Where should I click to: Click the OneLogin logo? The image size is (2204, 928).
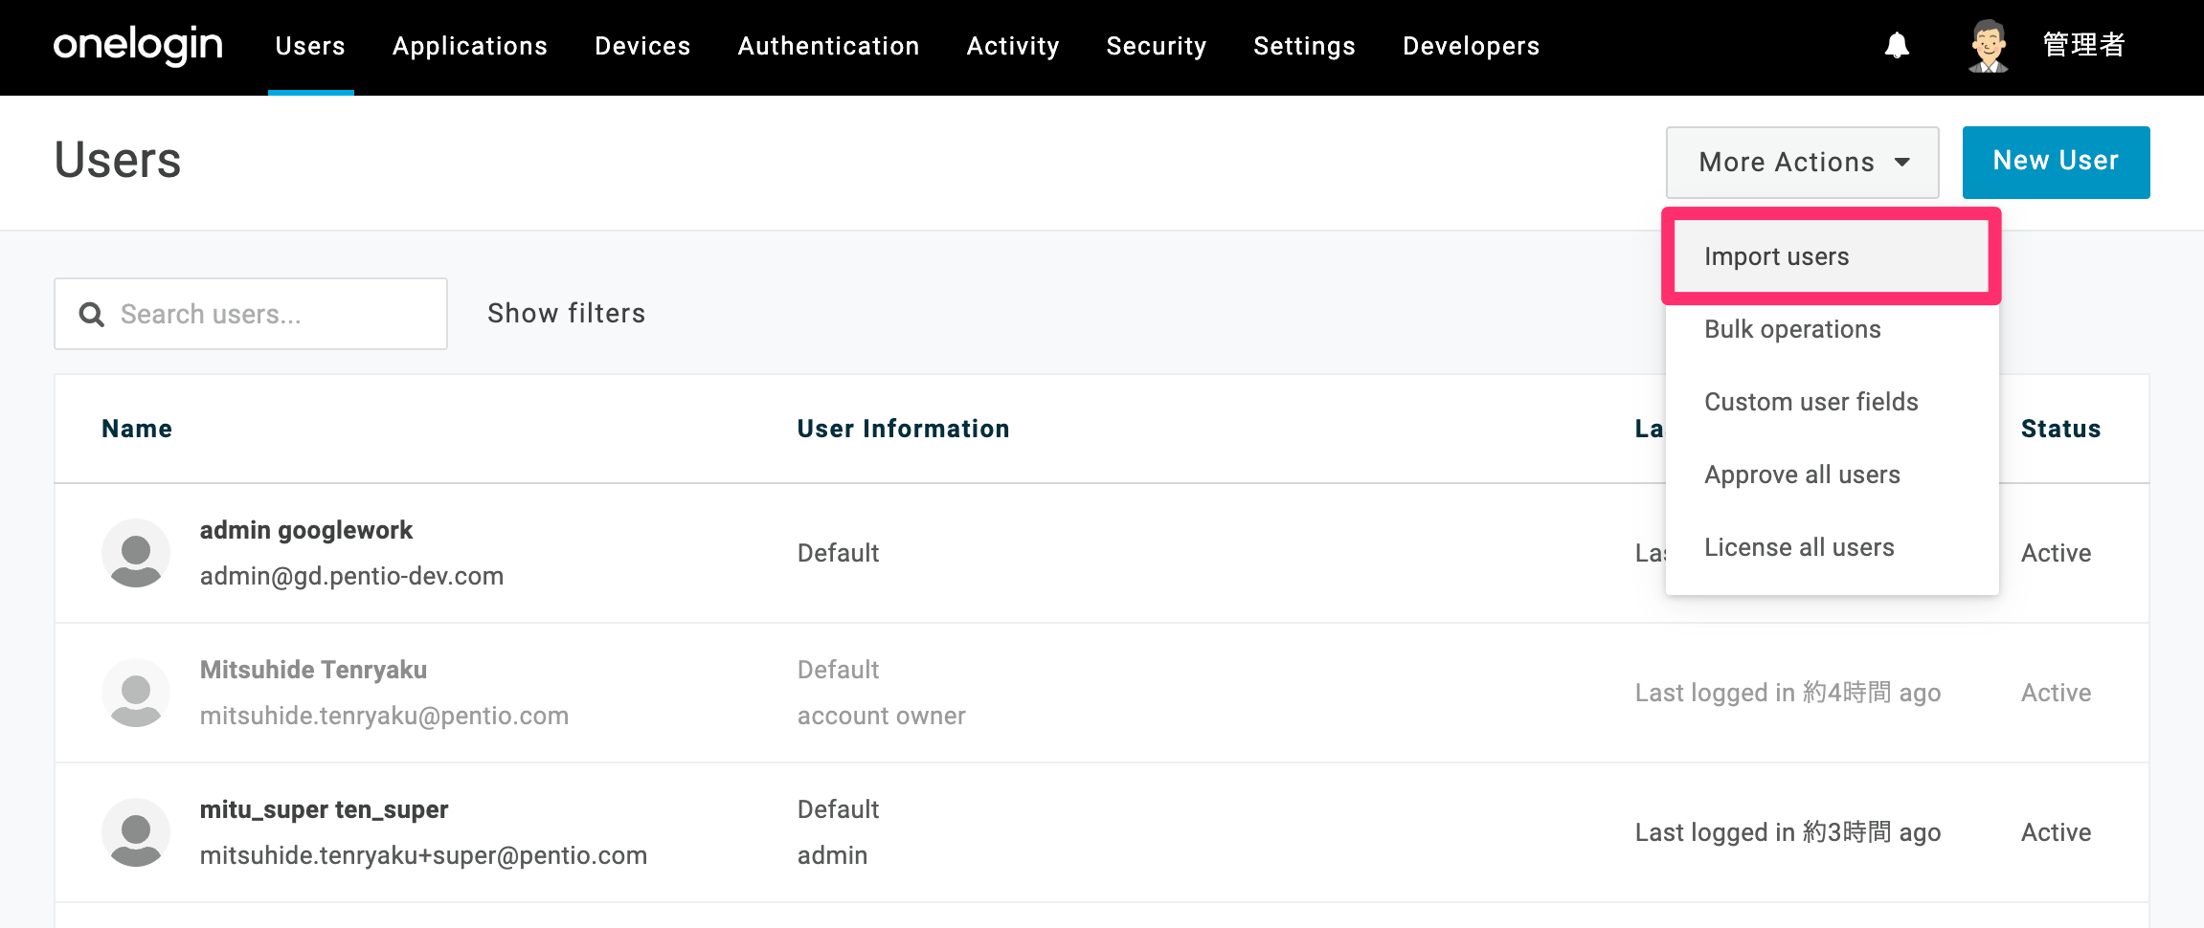click(138, 46)
